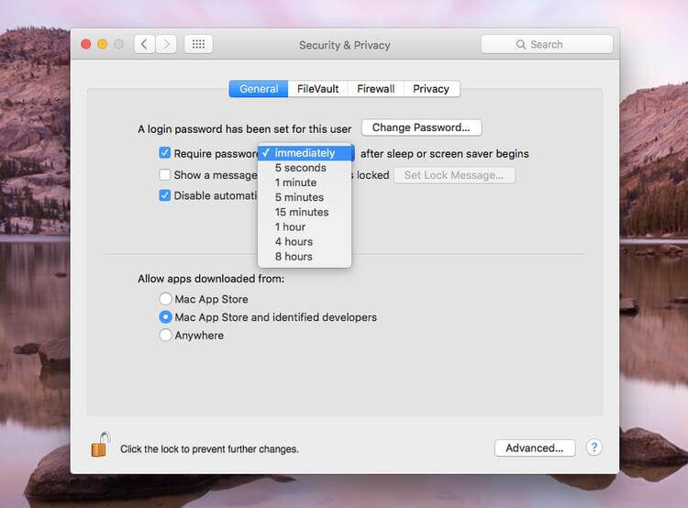This screenshot has width=688, height=508.
Task: Choose 1 hour from the list
Action: [305, 227]
